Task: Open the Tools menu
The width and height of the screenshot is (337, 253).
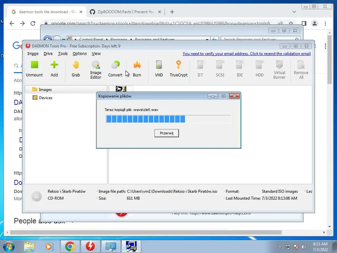Action: point(63,54)
